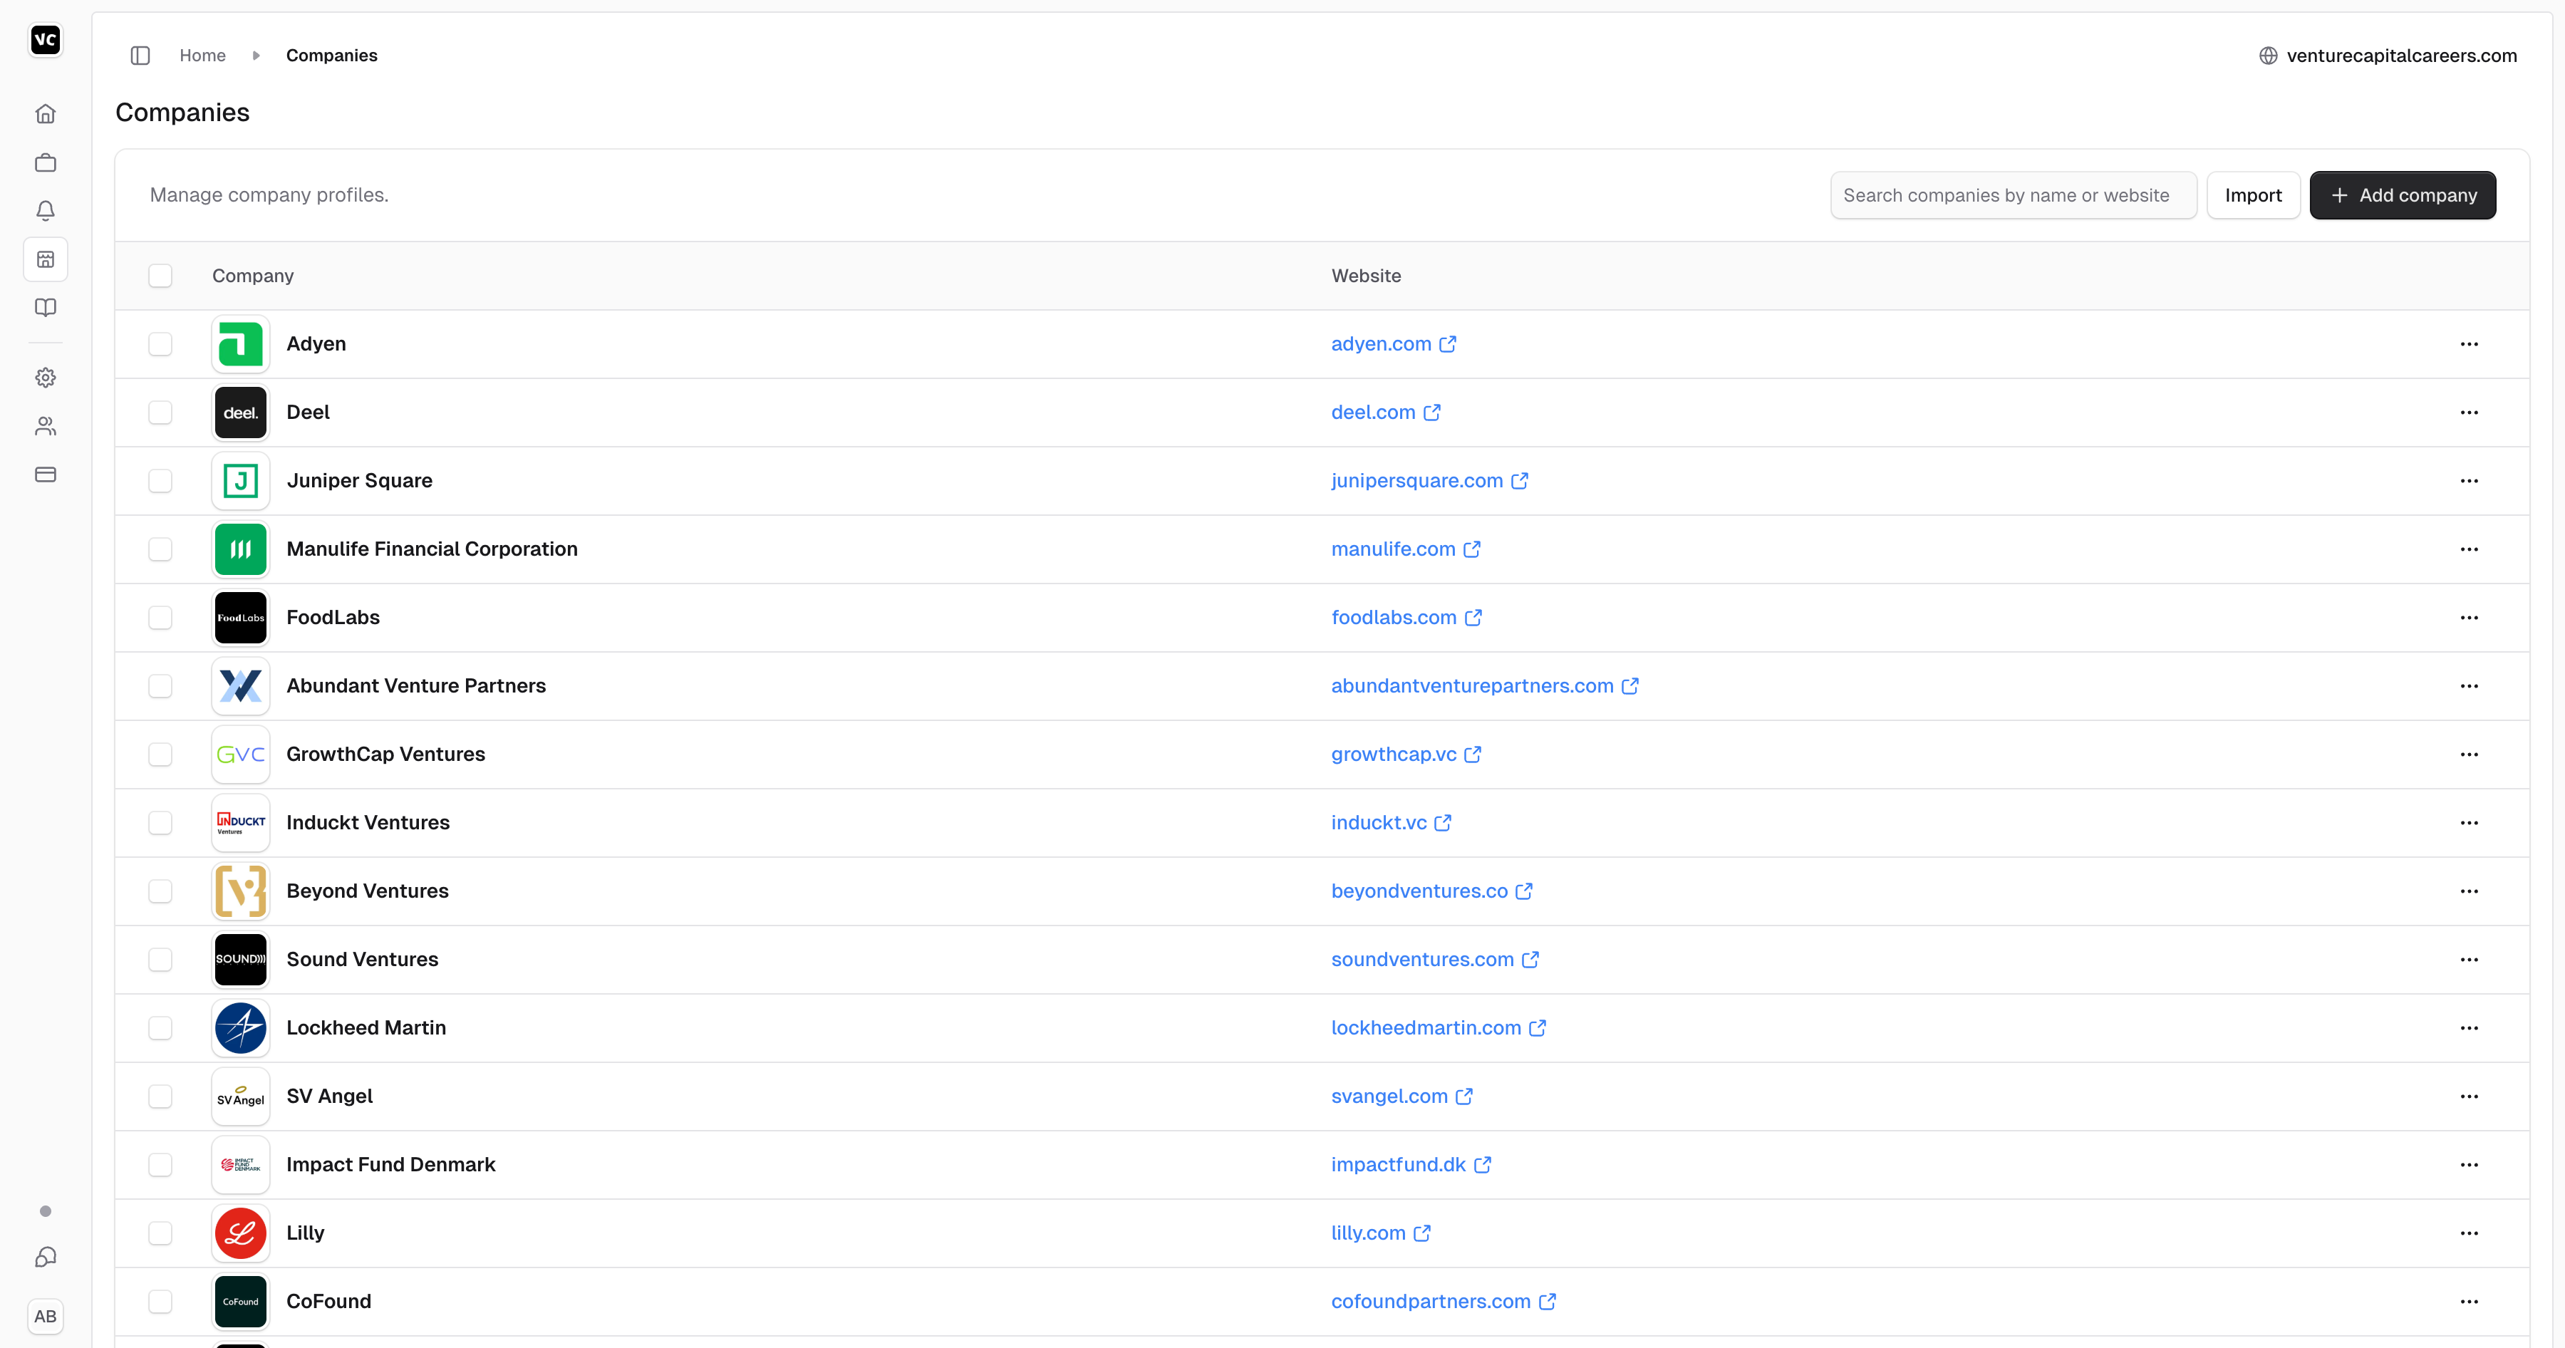Select the Lockheed Martin row checkbox
The height and width of the screenshot is (1348, 2565).
160,1028
